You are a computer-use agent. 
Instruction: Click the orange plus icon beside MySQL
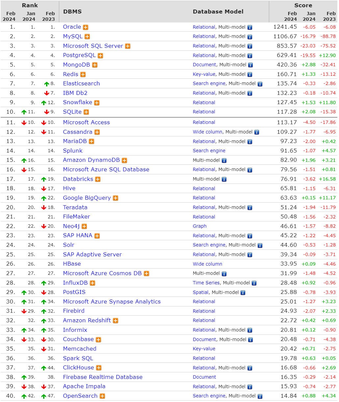pyautogui.click(x=87, y=37)
